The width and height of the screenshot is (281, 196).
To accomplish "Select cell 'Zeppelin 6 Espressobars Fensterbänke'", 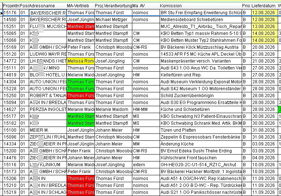I will (201, 137).
